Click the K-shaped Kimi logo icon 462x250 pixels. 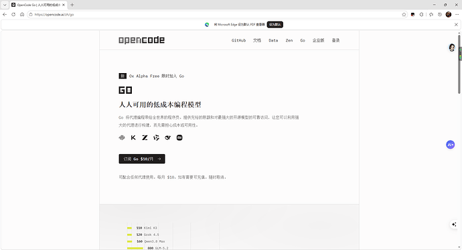[x=133, y=137]
